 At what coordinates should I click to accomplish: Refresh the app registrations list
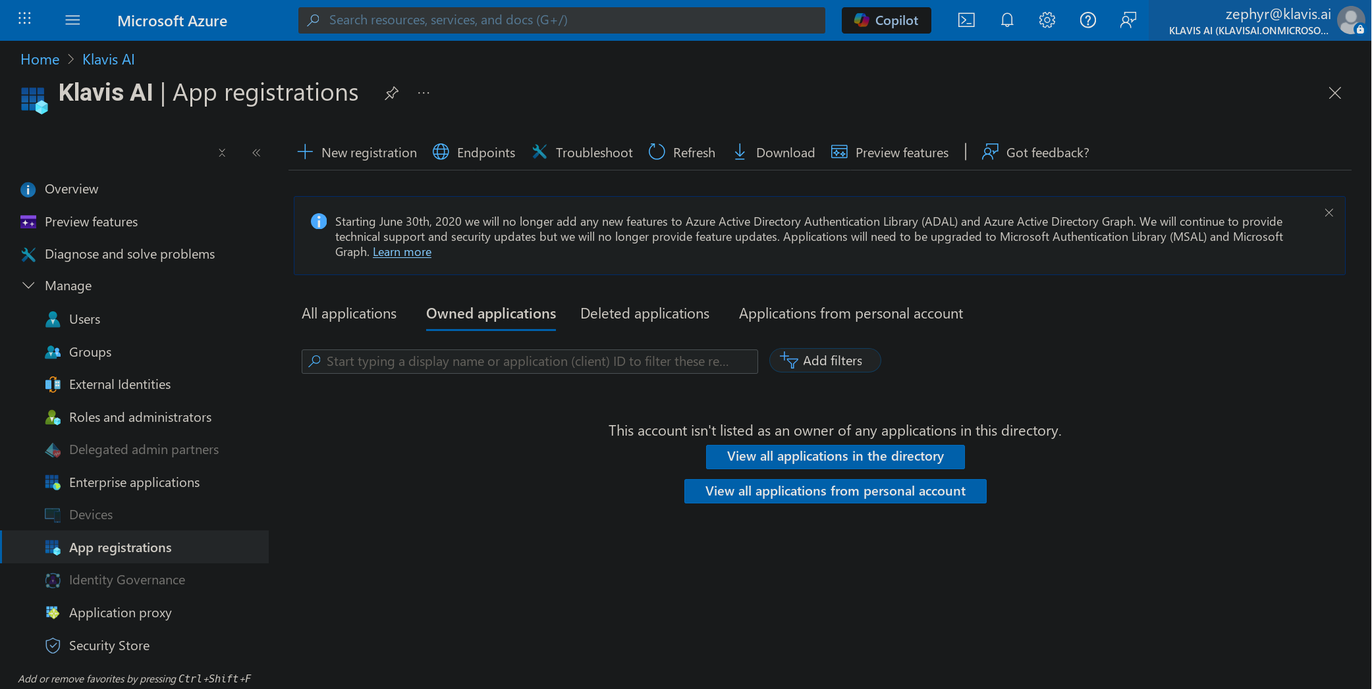point(681,152)
